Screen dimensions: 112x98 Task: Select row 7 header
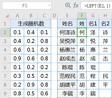pos(5,76)
